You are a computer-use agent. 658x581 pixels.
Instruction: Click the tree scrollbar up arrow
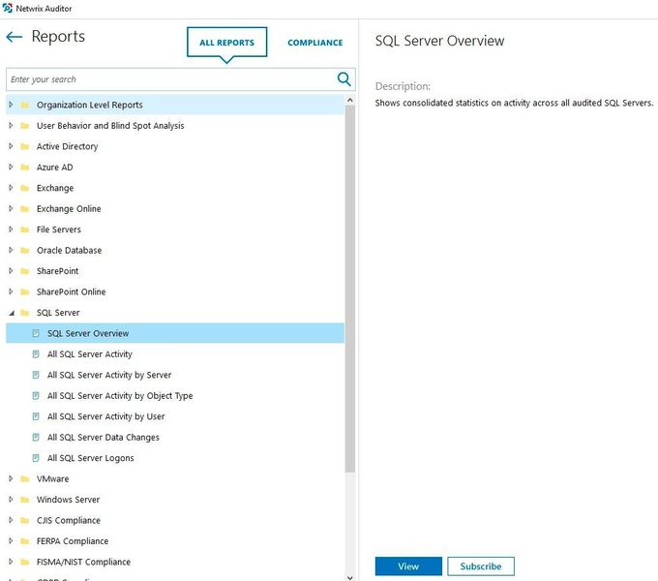point(349,101)
